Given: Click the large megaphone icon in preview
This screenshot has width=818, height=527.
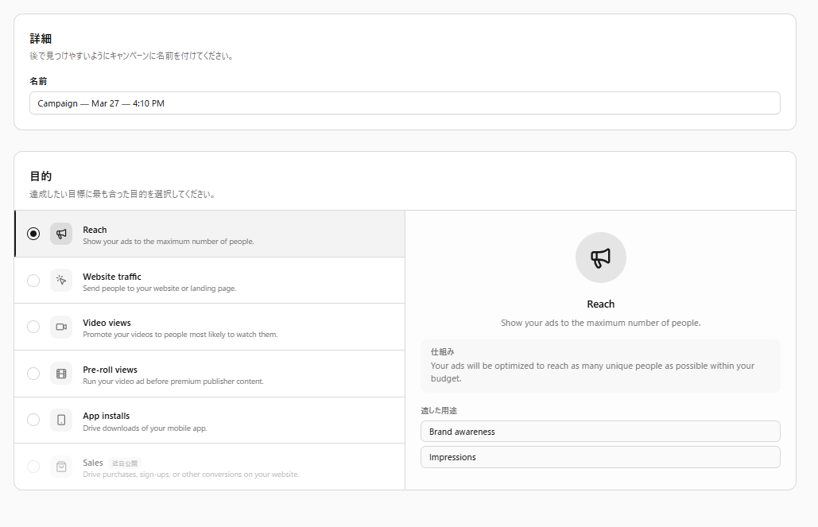Looking at the screenshot, I should 600,258.
